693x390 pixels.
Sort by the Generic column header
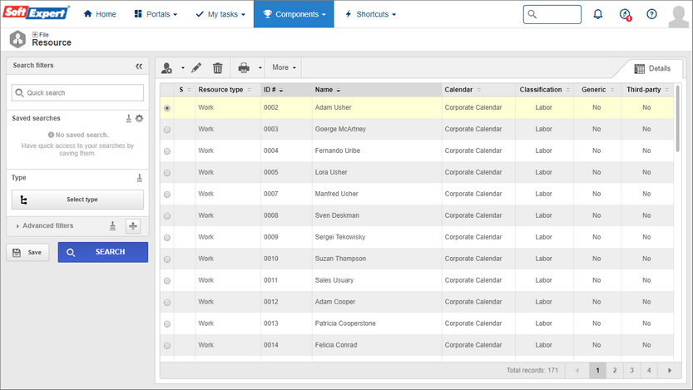597,90
